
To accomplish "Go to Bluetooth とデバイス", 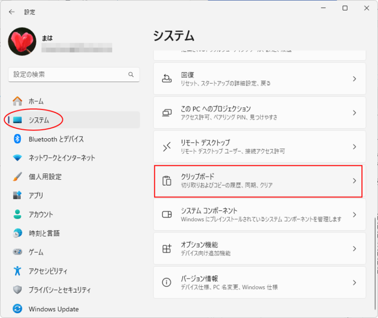I will [x=56, y=139].
